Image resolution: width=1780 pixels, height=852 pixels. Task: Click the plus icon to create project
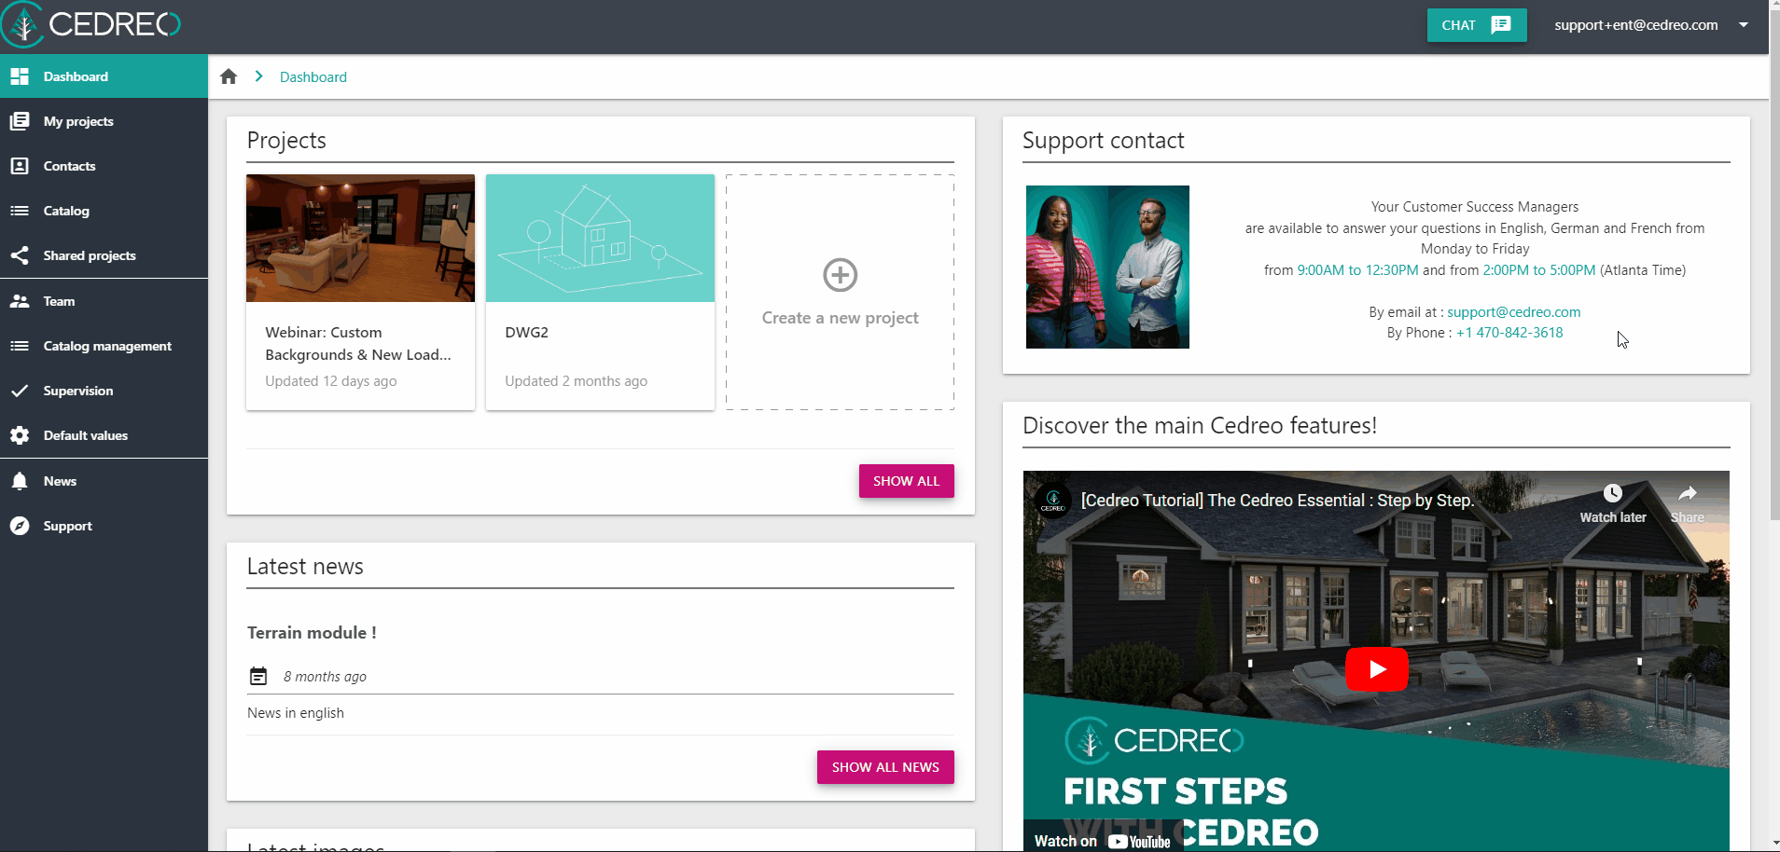pos(841,275)
